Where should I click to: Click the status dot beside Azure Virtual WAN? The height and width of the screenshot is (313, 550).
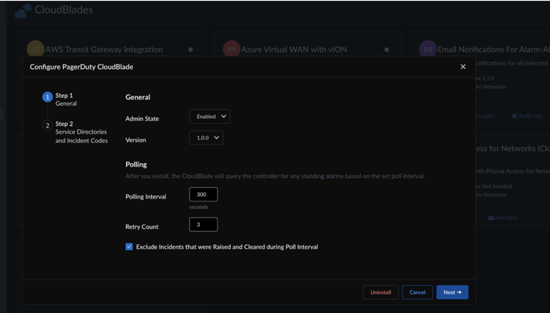pyautogui.click(x=387, y=50)
